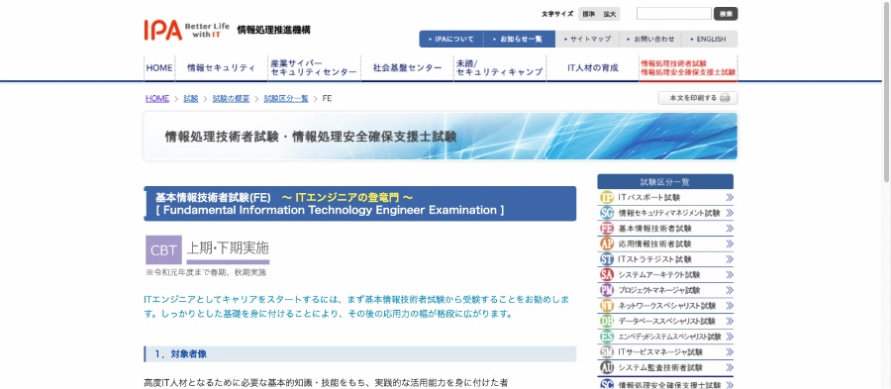
Task: Click chevron arrow beside システムアーキテクト試験
Action: pos(729,275)
